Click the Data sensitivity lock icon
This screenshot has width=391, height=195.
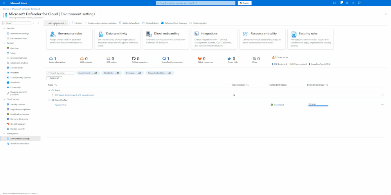point(101,34)
